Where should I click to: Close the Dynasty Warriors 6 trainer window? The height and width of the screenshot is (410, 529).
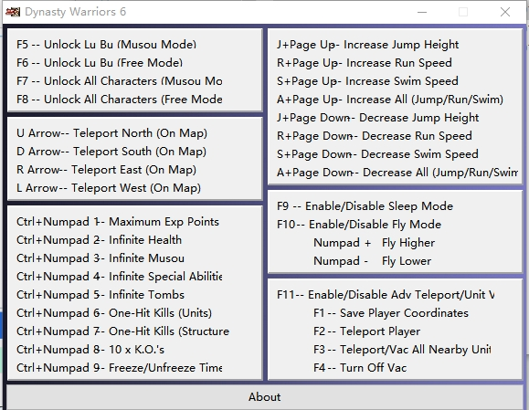505,12
